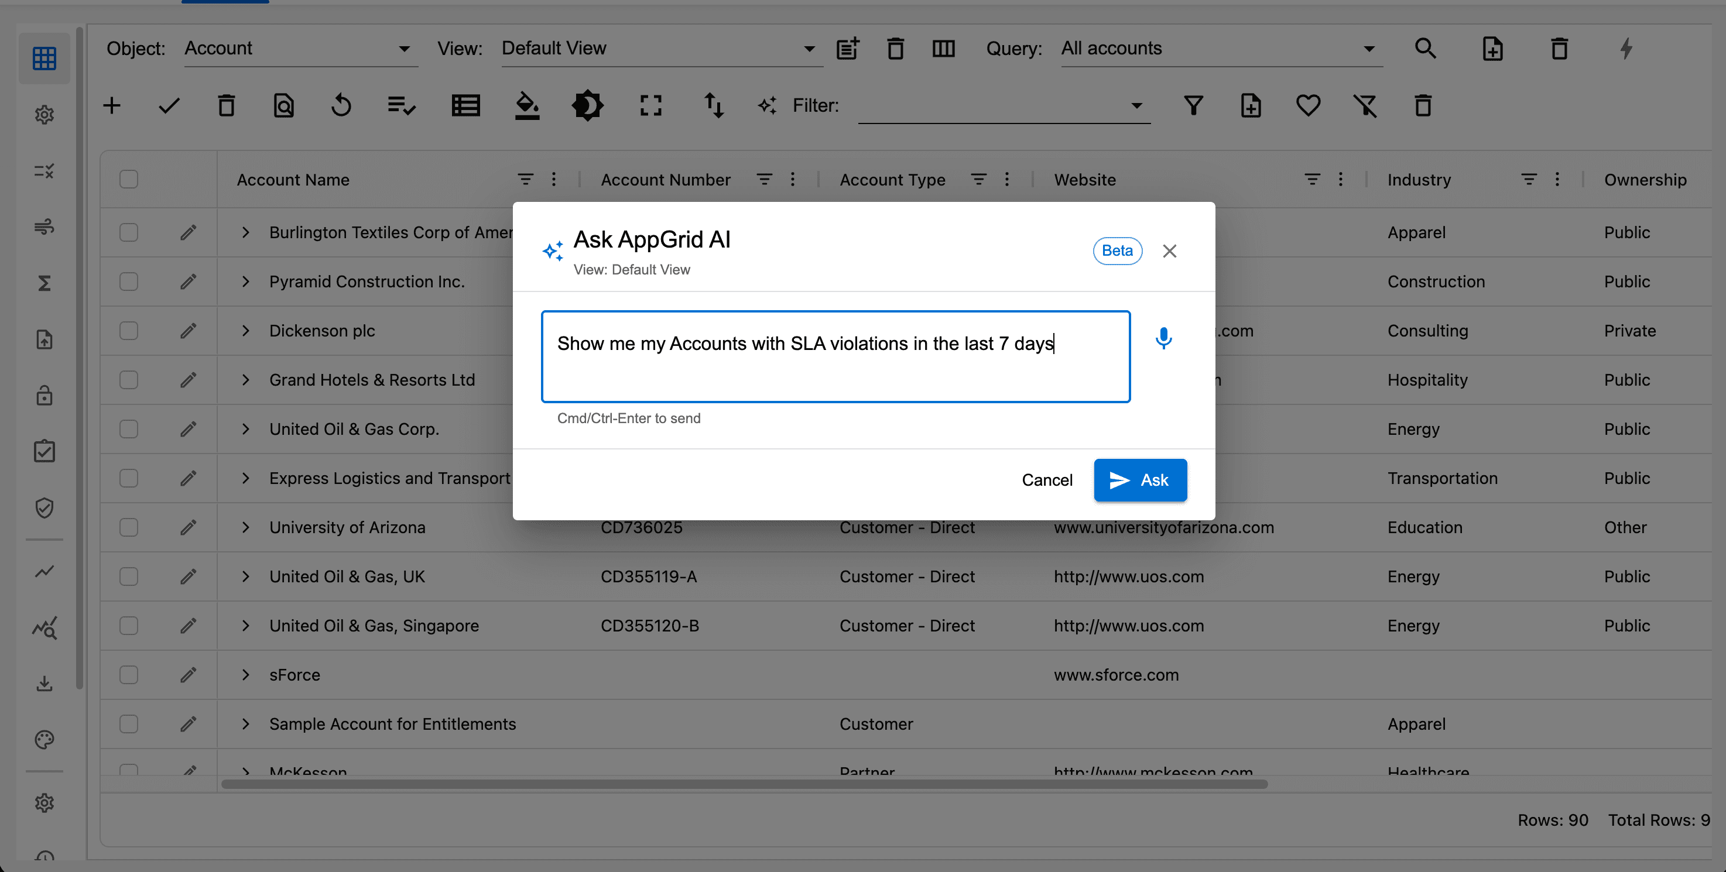Open the Filter dropdown
Image resolution: width=1726 pixels, height=872 pixels.
point(1004,106)
